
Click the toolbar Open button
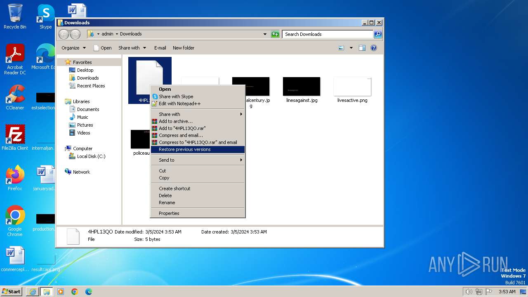click(103, 48)
